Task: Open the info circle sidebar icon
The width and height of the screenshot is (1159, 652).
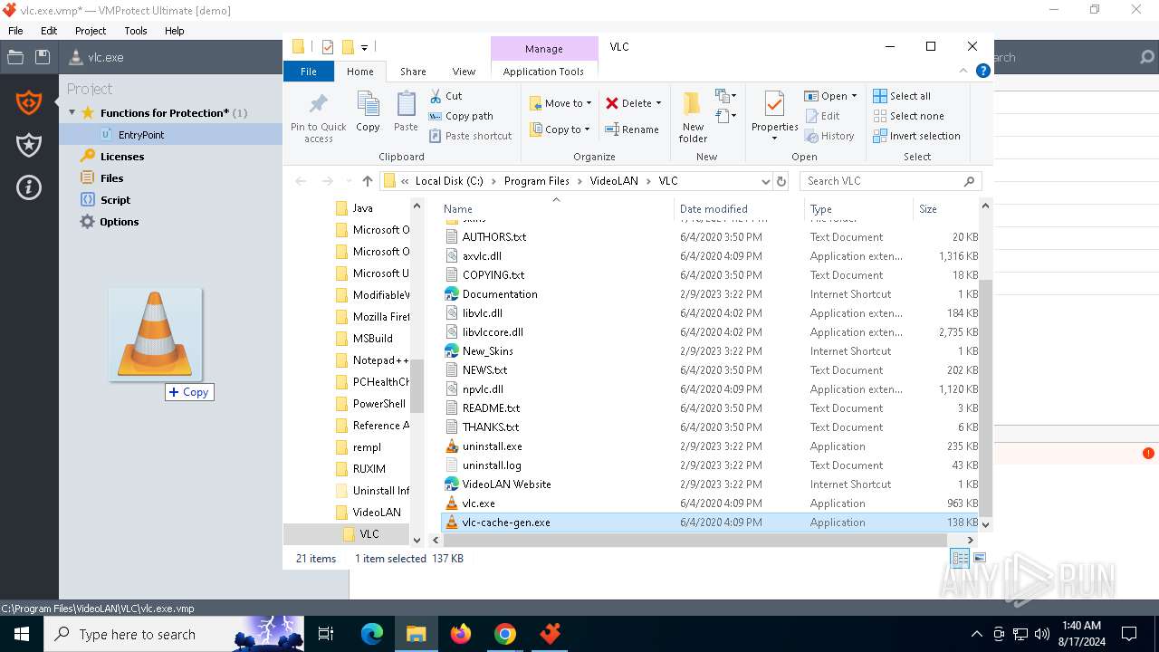Action: pyautogui.click(x=29, y=187)
